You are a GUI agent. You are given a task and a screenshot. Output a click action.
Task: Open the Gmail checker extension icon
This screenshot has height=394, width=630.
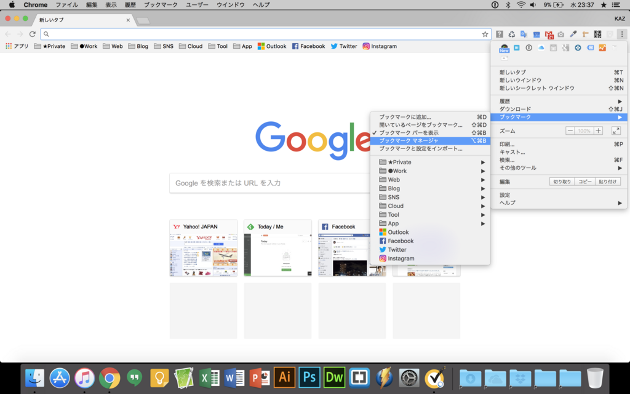click(x=549, y=34)
